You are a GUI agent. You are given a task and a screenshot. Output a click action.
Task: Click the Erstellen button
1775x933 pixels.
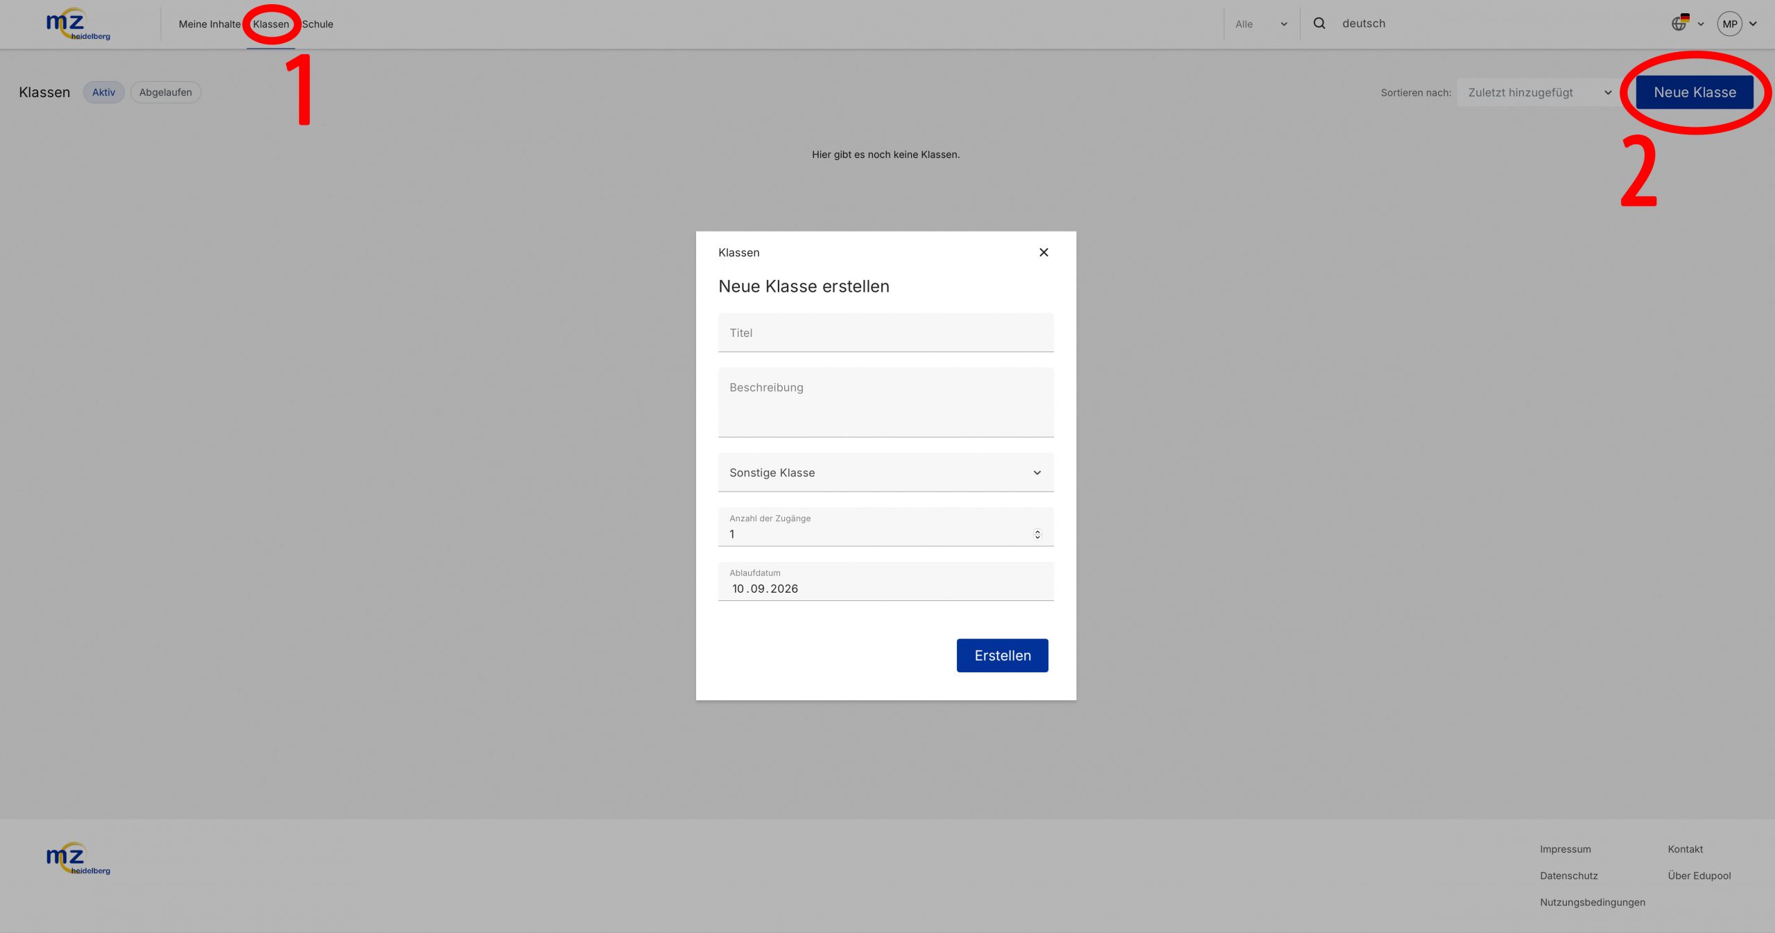[x=1002, y=656]
